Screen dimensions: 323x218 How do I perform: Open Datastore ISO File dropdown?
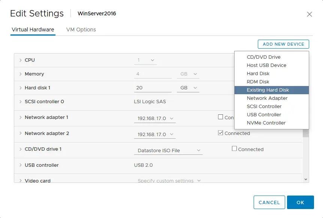pos(168,151)
